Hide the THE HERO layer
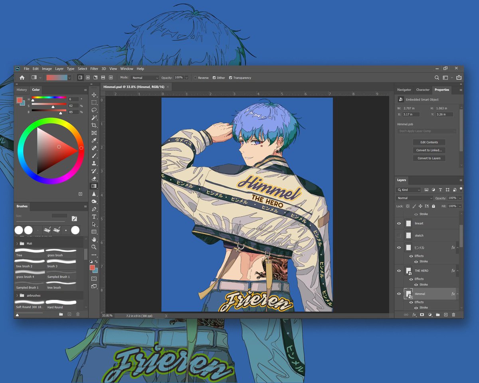 pos(399,271)
